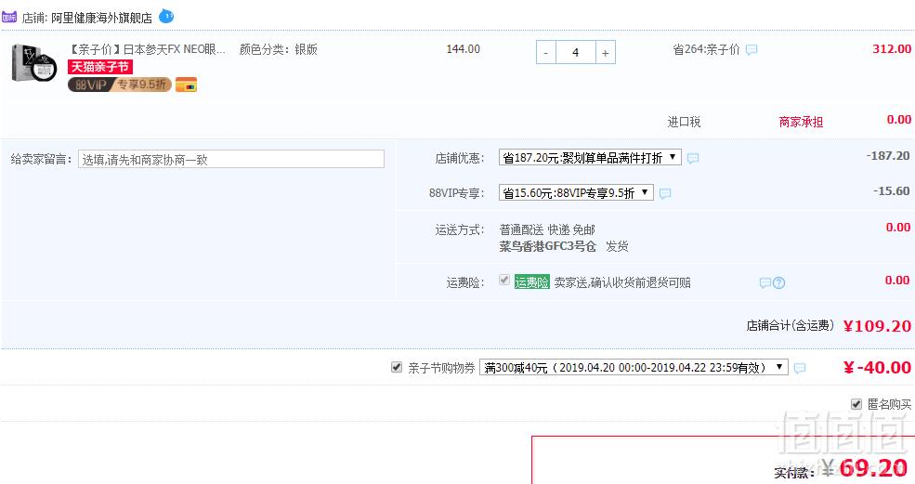915x484 pixels.
Task: Click the question mark help icon in 运费险 row
Action: [x=779, y=283]
